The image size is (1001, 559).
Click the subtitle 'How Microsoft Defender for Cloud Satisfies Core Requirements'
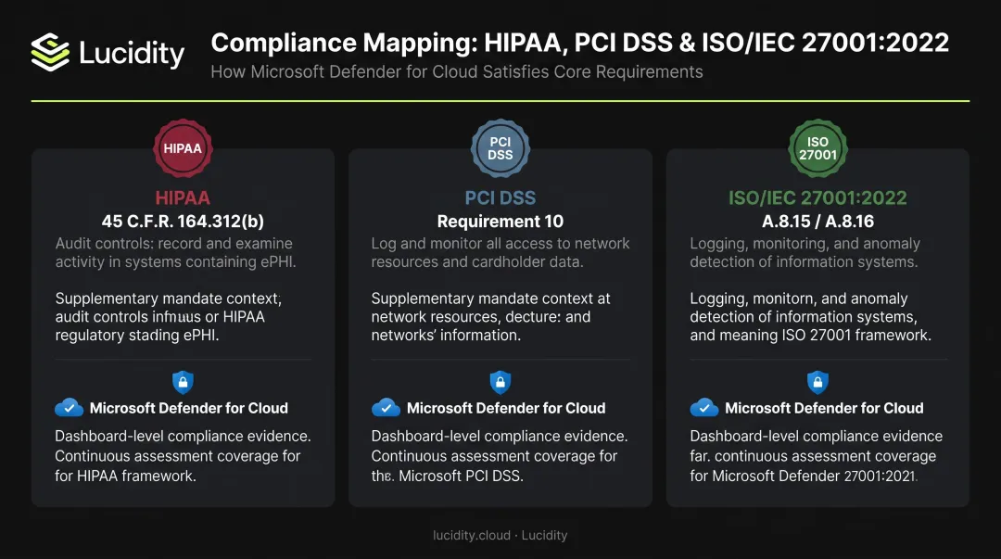[457, 71]
